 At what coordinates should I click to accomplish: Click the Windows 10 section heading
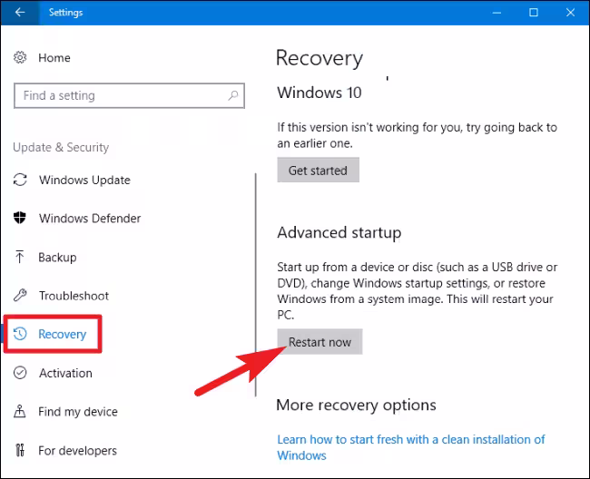(x=320, y=93)
